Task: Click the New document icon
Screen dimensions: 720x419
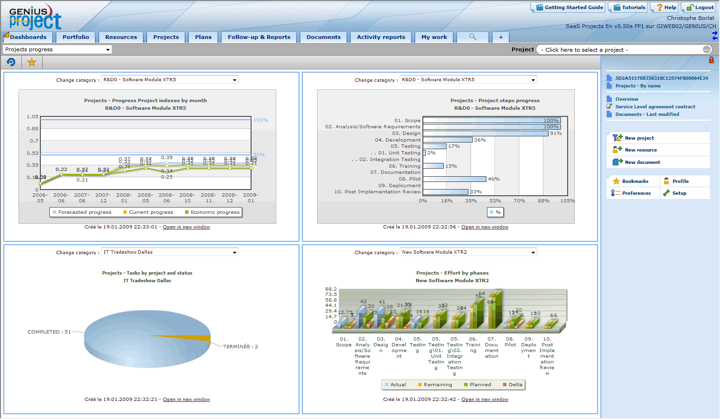Action: click(617, 162)
